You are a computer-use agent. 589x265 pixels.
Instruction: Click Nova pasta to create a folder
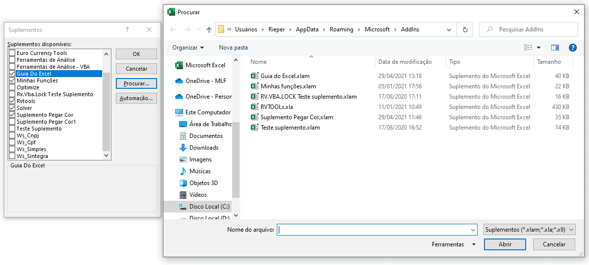(233, 48)
